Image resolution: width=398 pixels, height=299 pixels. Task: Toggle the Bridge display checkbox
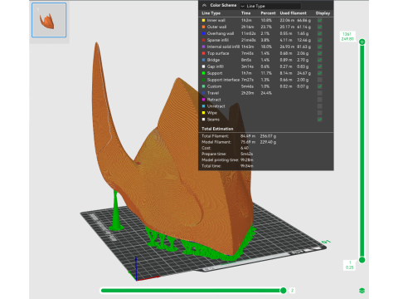point(320,60)
